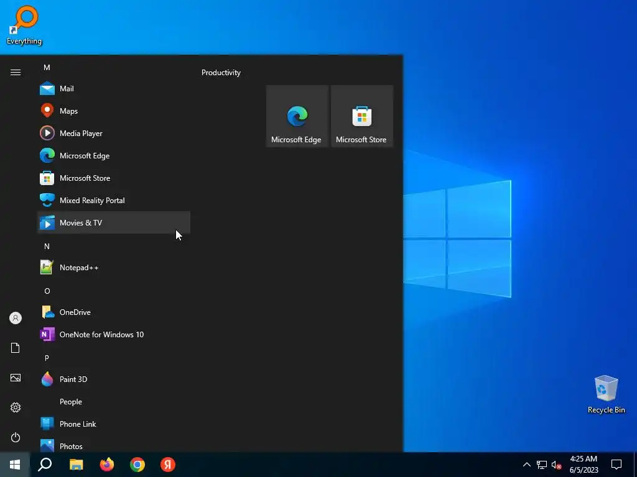Open Settings gear in Start menu
Image resolution: width=637 pixels, height=477 pixels.
(x=16, y=407)
